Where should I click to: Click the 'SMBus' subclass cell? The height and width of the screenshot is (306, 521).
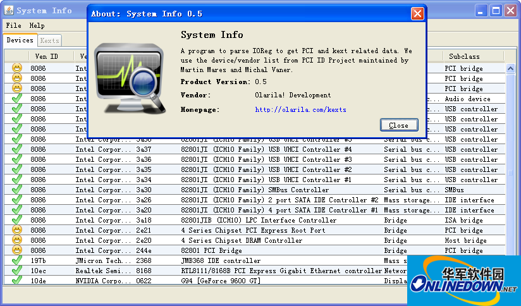click(454, 190)
